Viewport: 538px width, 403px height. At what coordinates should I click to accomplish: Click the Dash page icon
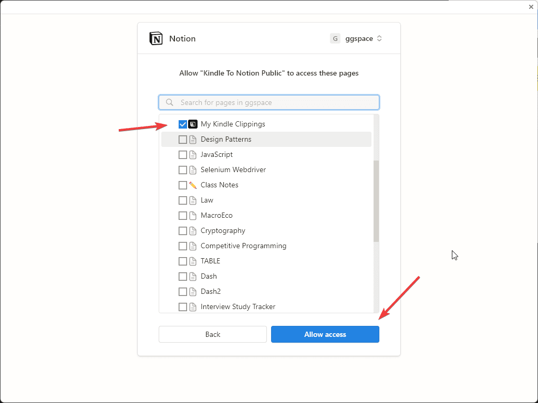pos(193,276)
